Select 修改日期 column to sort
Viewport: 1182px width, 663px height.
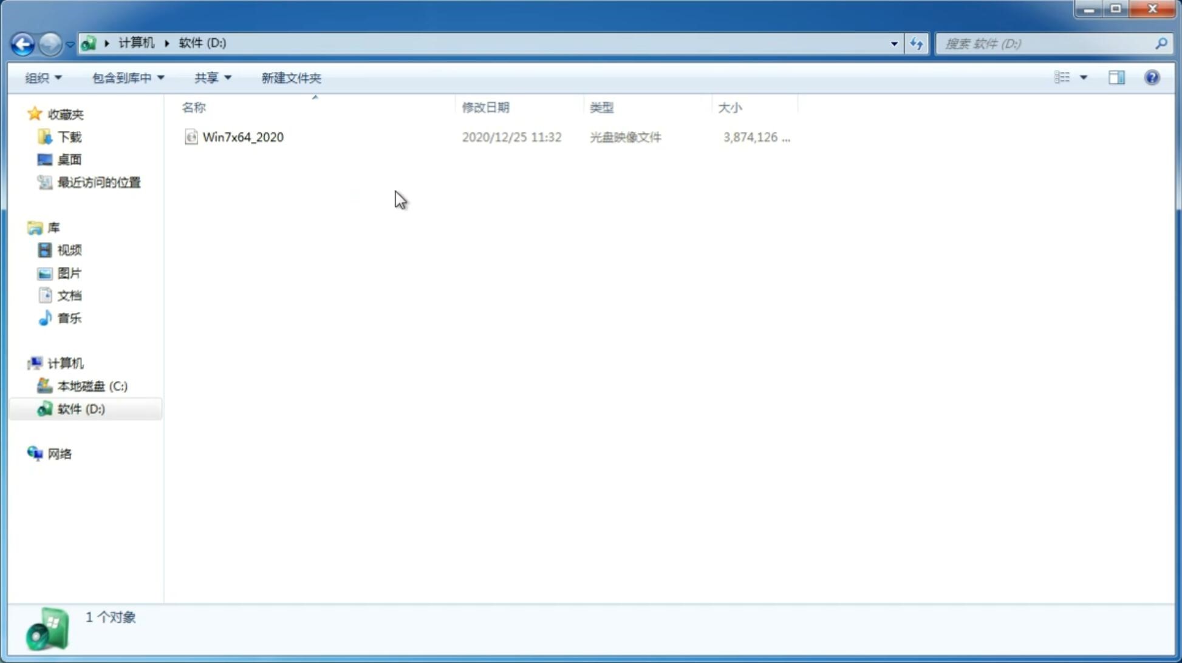click(485, 106)
